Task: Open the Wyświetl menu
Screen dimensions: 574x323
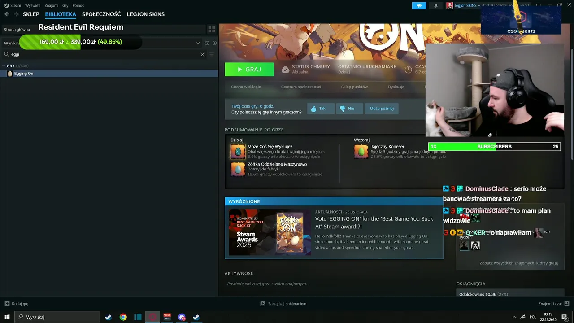Action: 33,5
